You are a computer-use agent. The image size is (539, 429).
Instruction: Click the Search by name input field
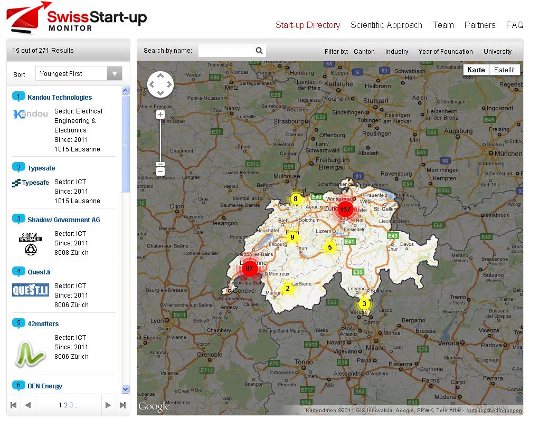(227, 51)
